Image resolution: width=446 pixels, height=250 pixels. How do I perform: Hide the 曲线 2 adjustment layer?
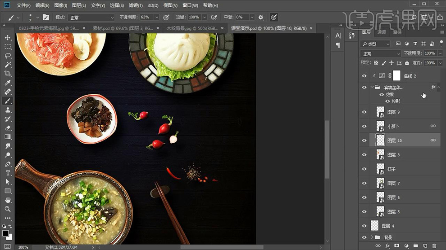click(x=364, y=76)
